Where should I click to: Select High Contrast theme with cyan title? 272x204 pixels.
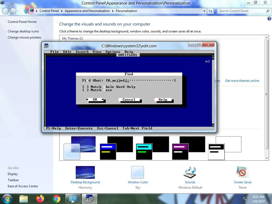152,148
